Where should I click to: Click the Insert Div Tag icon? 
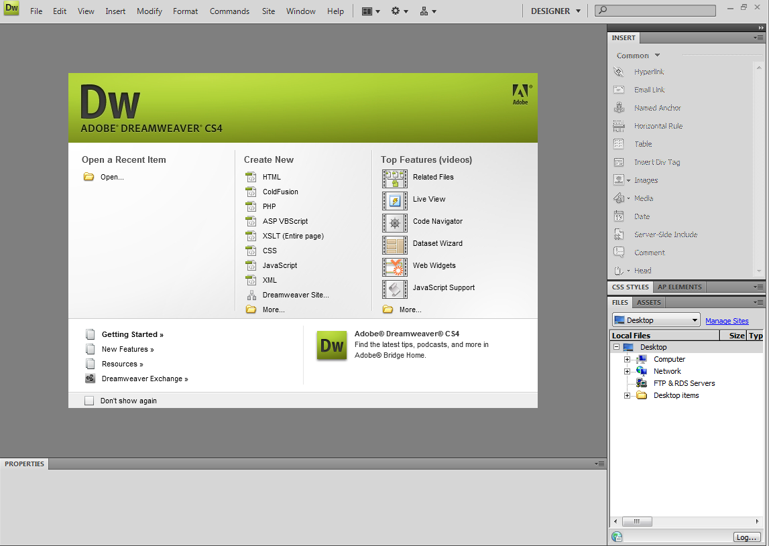pos(619,162)
